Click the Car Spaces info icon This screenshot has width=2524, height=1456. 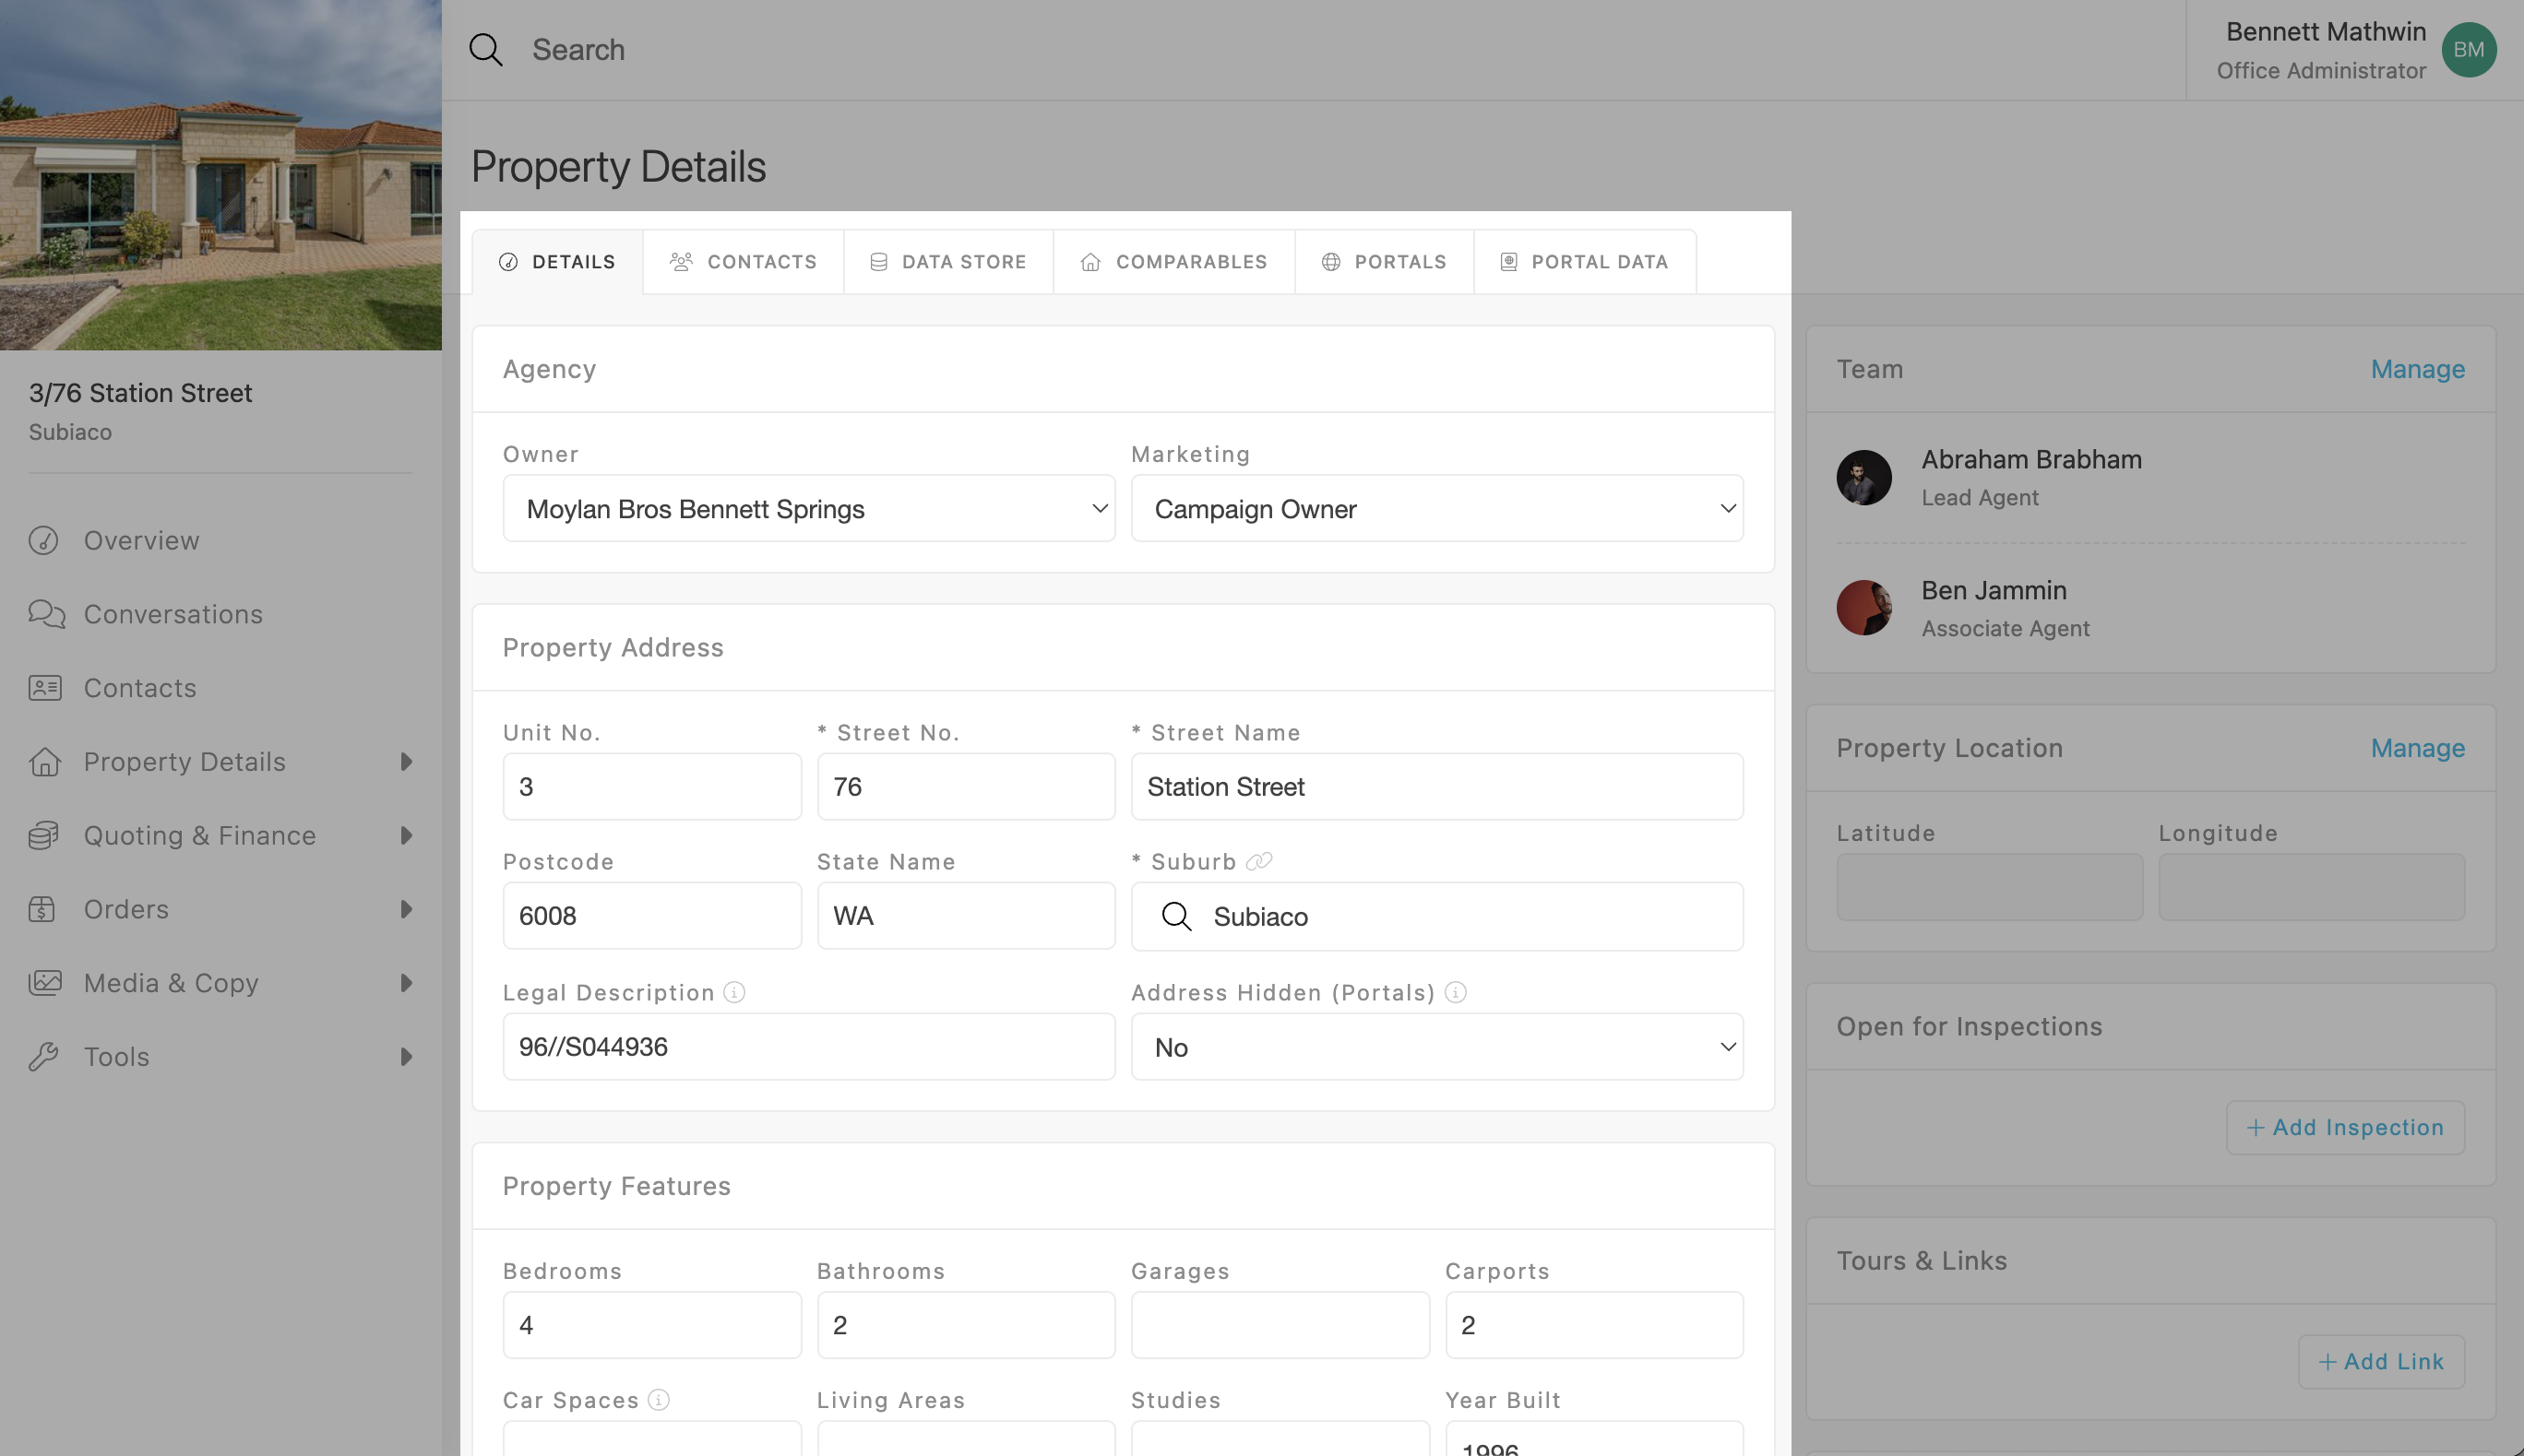659,1400
